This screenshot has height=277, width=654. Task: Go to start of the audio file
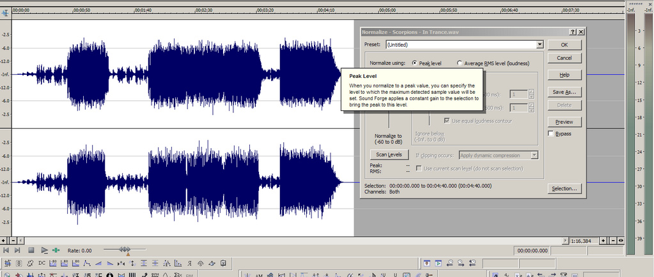coord(6,250)
